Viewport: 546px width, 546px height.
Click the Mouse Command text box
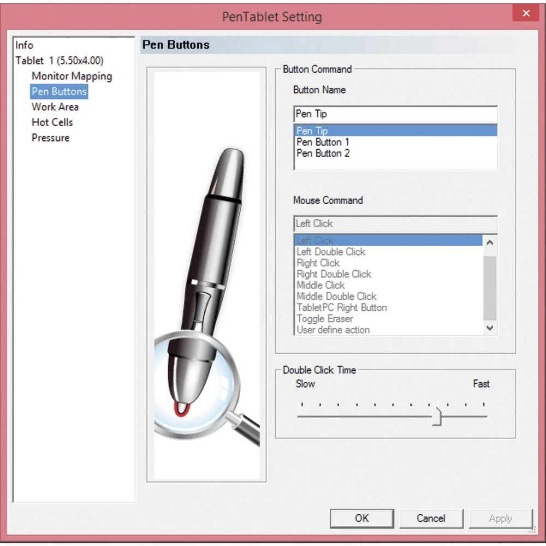tap(395, 224)
